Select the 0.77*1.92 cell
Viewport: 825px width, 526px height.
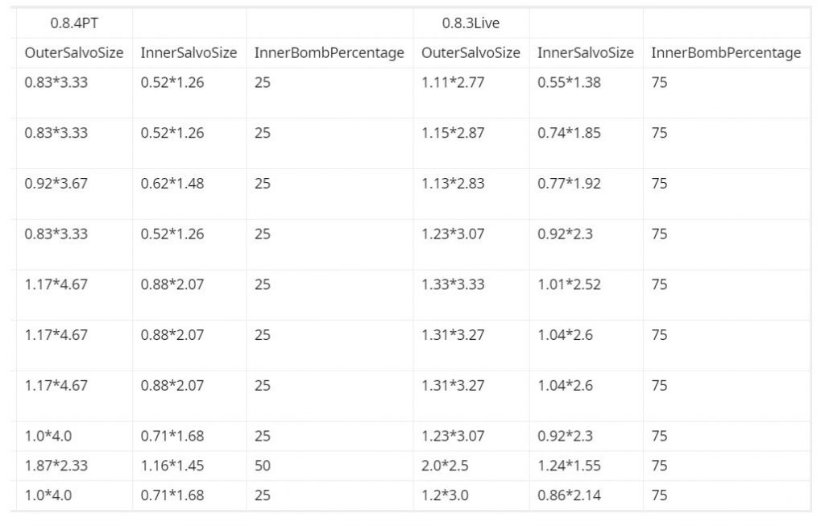click(x=569, y=184)
